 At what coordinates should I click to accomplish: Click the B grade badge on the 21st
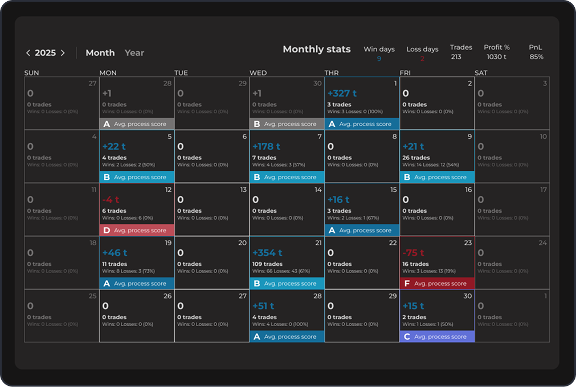point(256,283)
